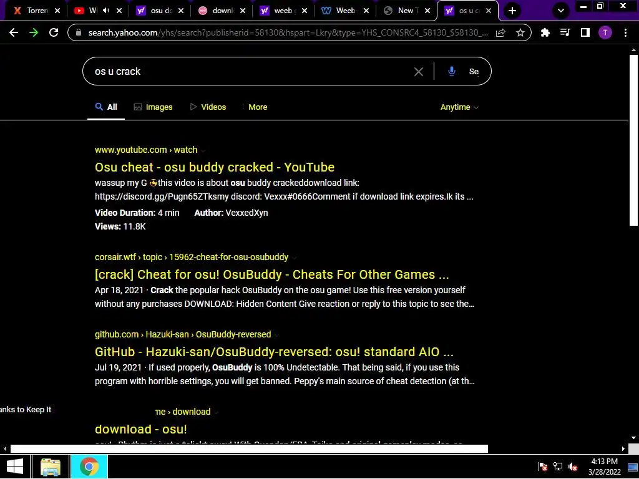Expand options beside corsair.wtf URL
The height and width of the screenshot is (479, 639).
pyautogui.click(x=295, y=258)
